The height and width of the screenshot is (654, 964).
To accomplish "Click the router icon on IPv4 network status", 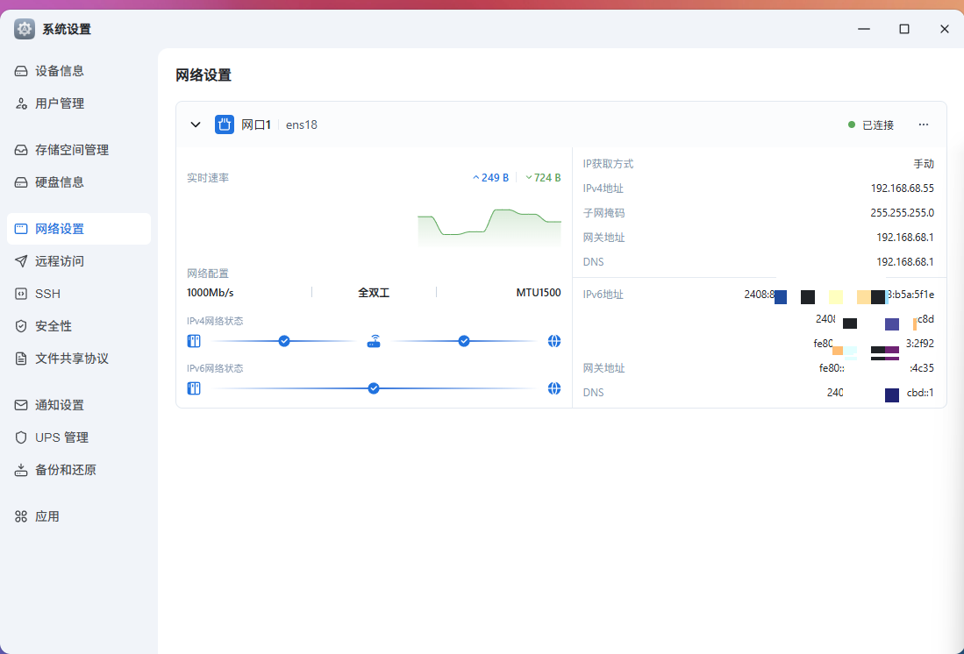I will tap(374, 341).
